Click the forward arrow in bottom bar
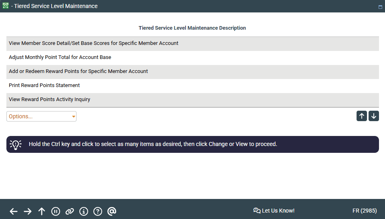The width and height of the screenshot is (385, 219). pyautogui.click(x=28, y=211)
